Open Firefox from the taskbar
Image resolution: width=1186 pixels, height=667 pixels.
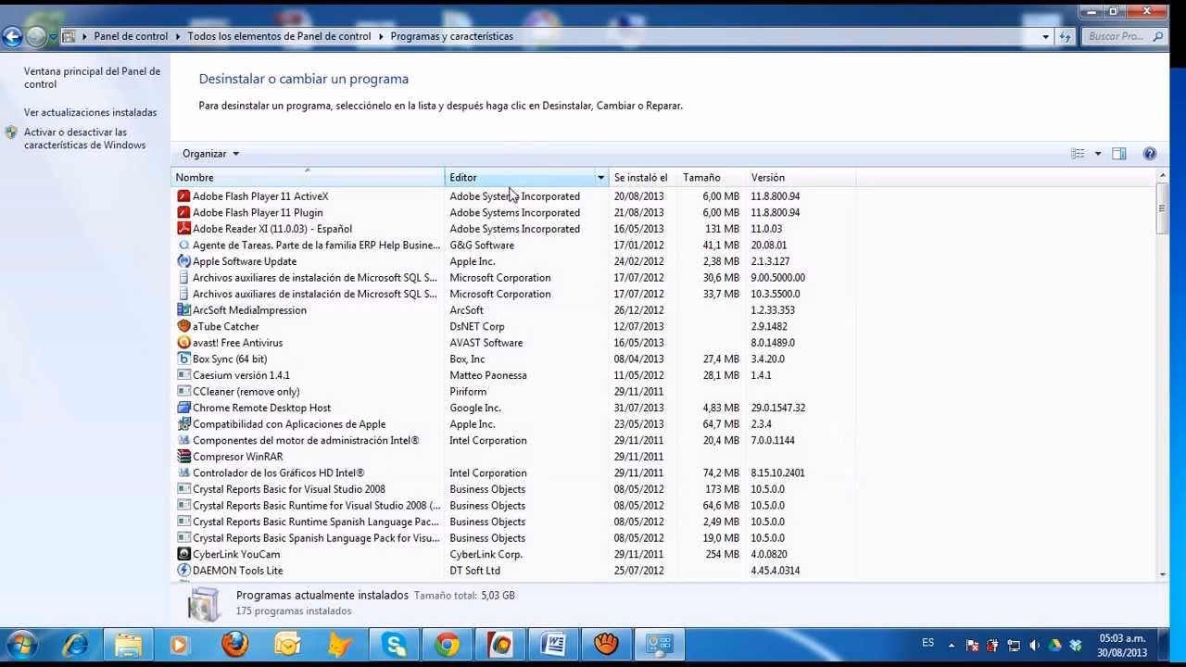(234, 644)
